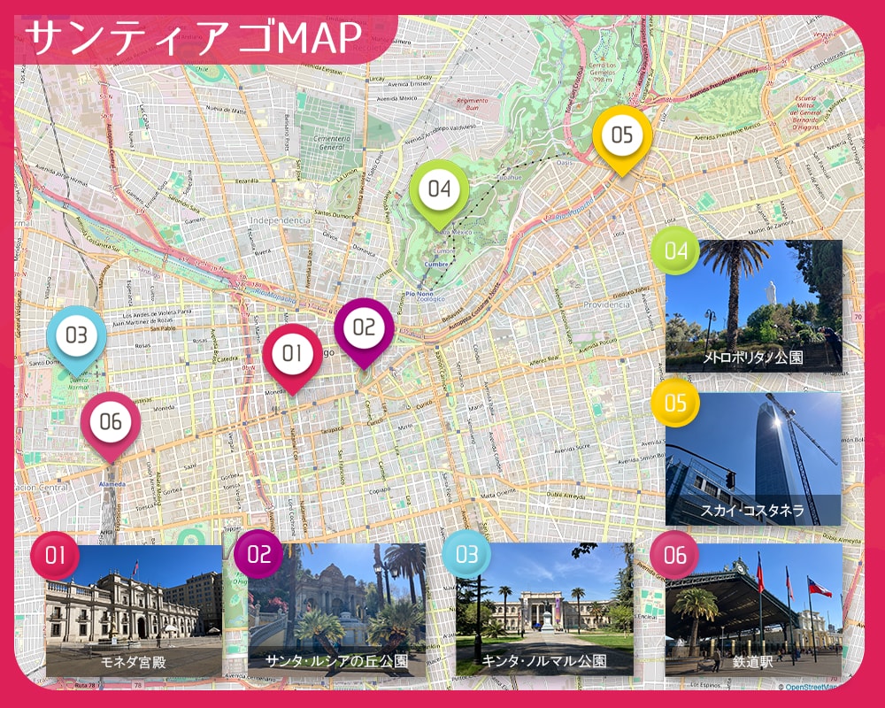
Task: Click the red 01 map pin
Action: (x=292, y=354)
